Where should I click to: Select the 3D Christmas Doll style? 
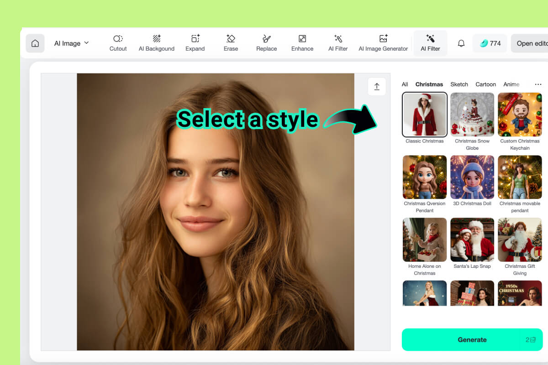click(472, 177)
